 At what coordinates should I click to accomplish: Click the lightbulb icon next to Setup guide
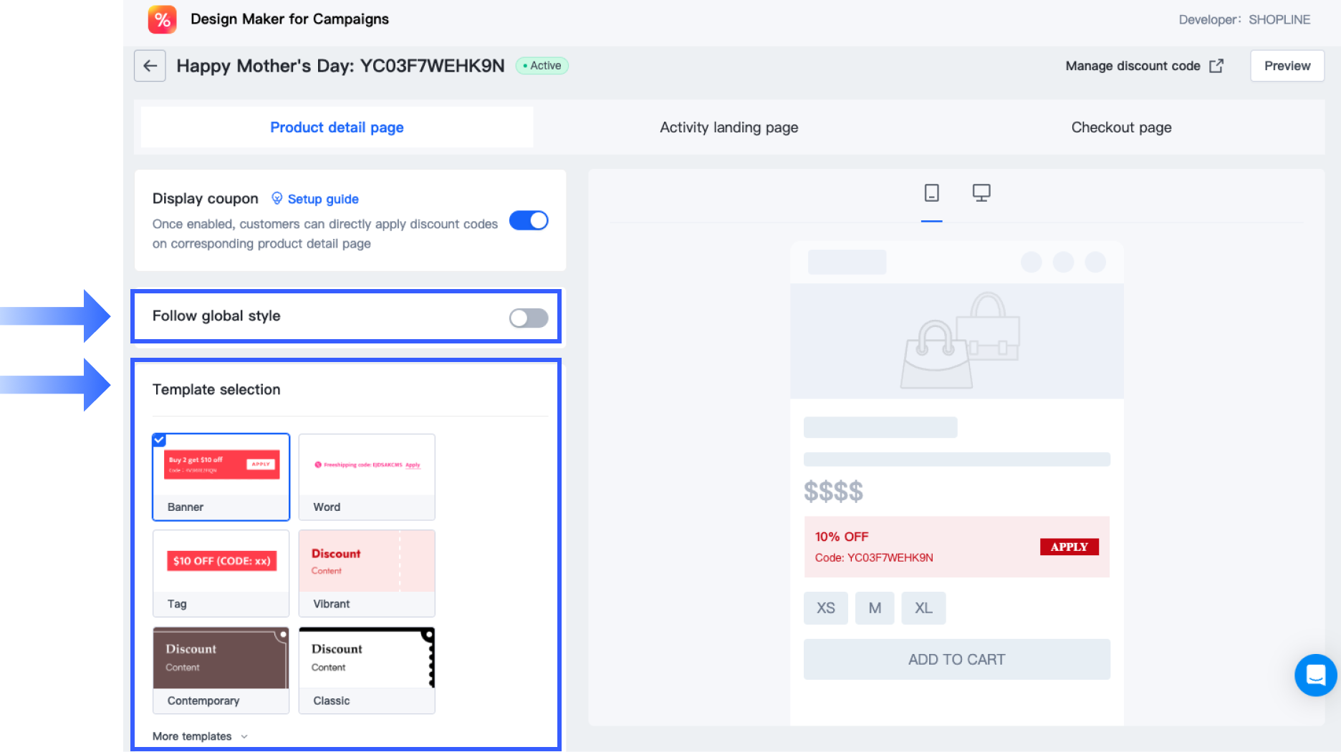click(277, 198)
